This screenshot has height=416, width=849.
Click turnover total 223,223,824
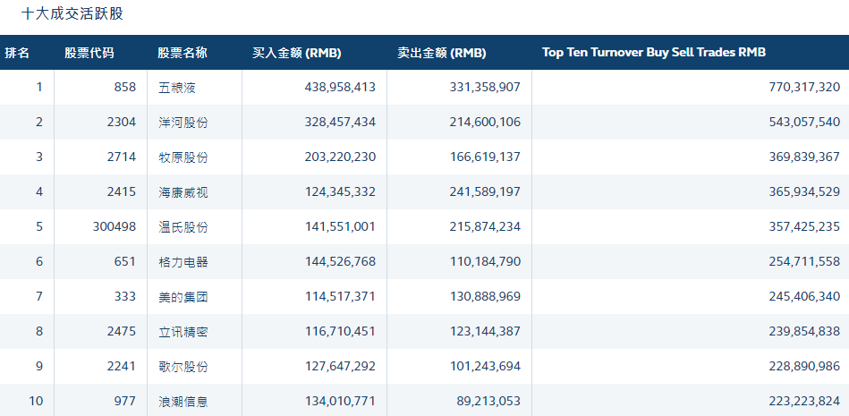click(804, 401)
